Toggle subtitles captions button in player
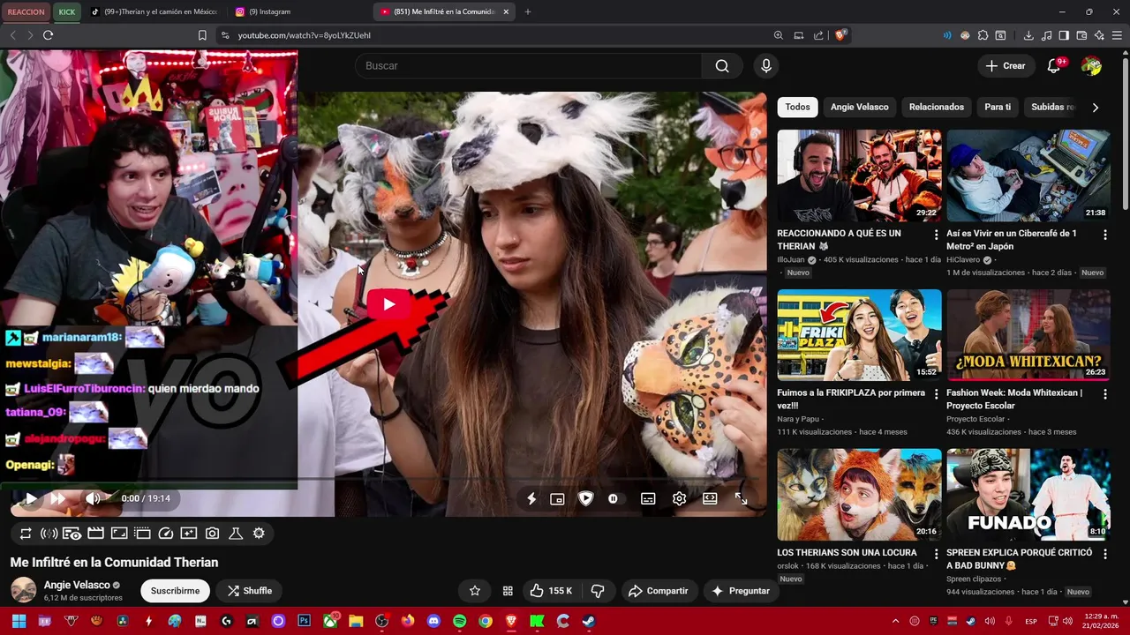1130x635 pixels. coord(648,498)
